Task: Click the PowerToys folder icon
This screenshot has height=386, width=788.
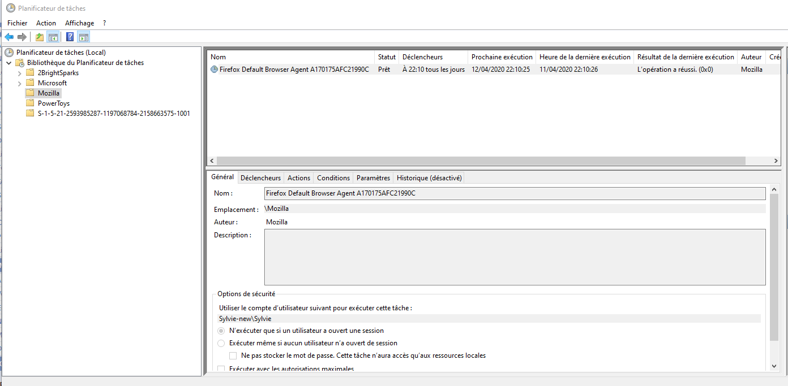Action: coord(30,103)
